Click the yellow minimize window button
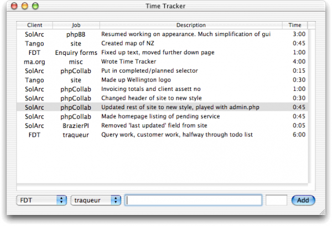Screen dimensions: 332x226 25,6
